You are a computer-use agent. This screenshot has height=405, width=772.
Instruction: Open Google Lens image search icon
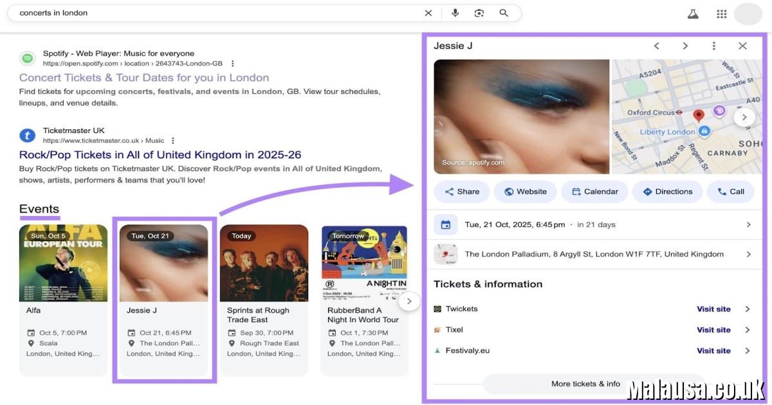click(x=479, y=13)
